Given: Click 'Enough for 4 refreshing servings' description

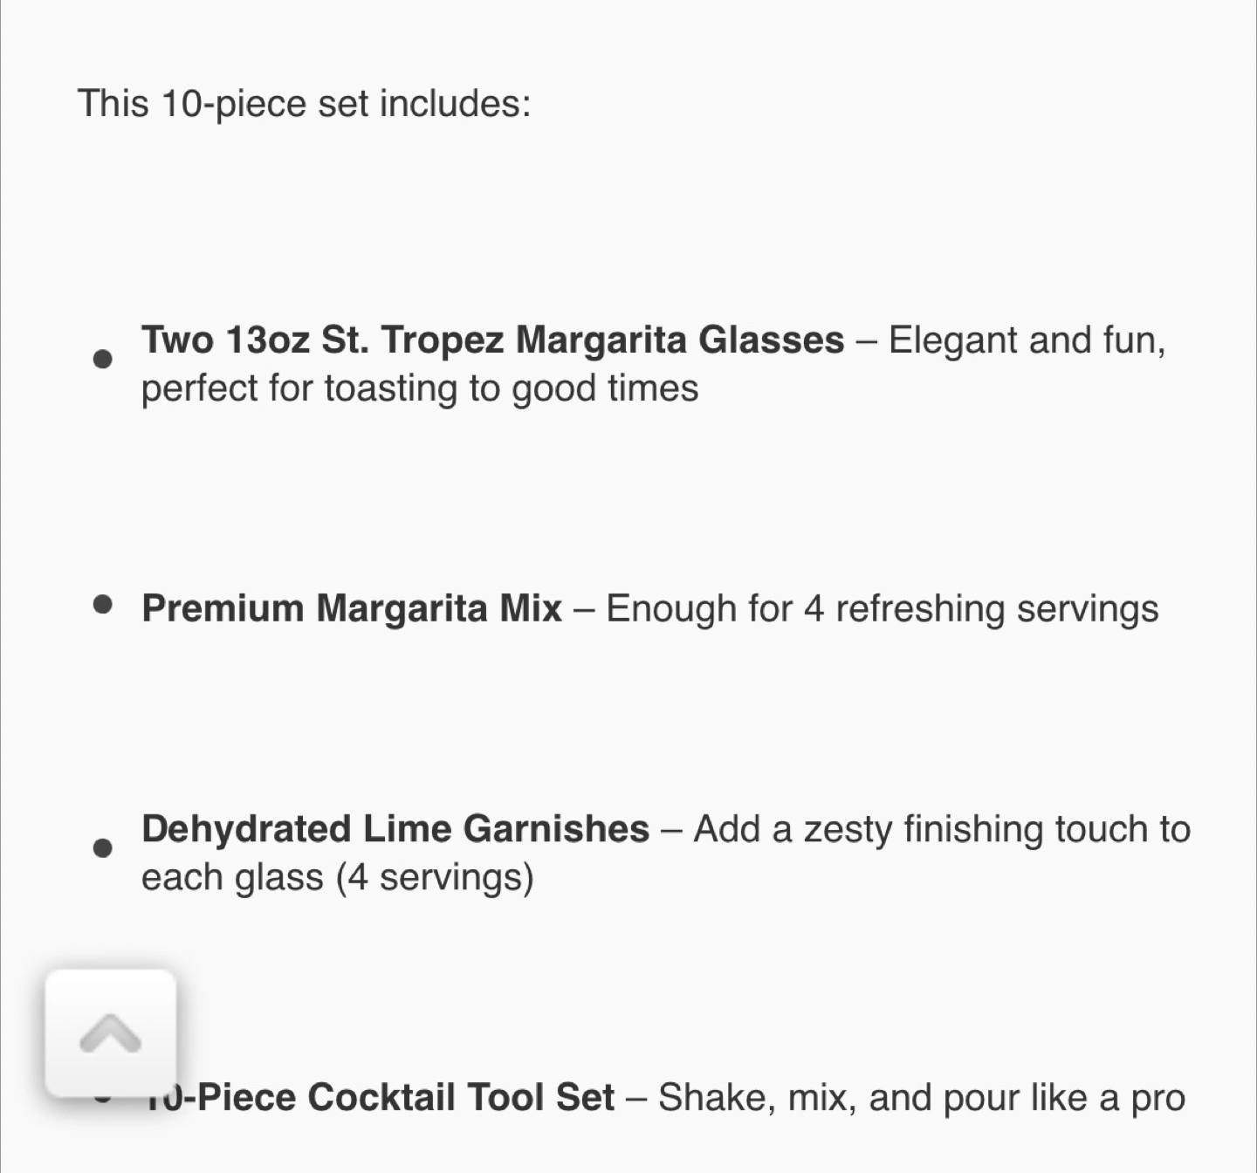Looking at the screenshot, I should click(883, 608).
